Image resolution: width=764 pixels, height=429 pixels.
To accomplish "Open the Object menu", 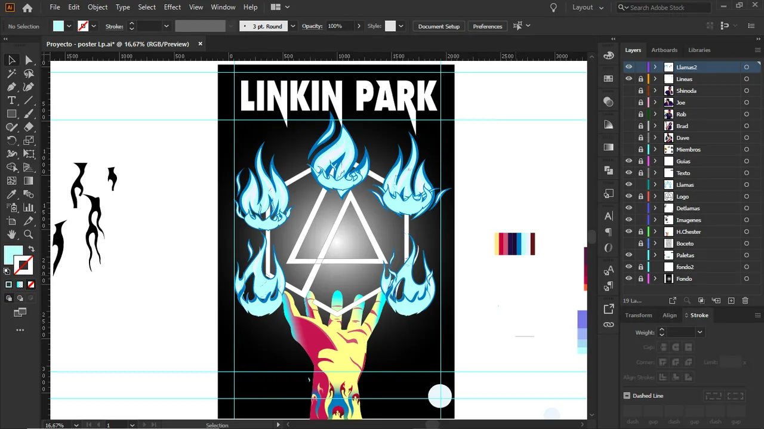I will 97,7.
